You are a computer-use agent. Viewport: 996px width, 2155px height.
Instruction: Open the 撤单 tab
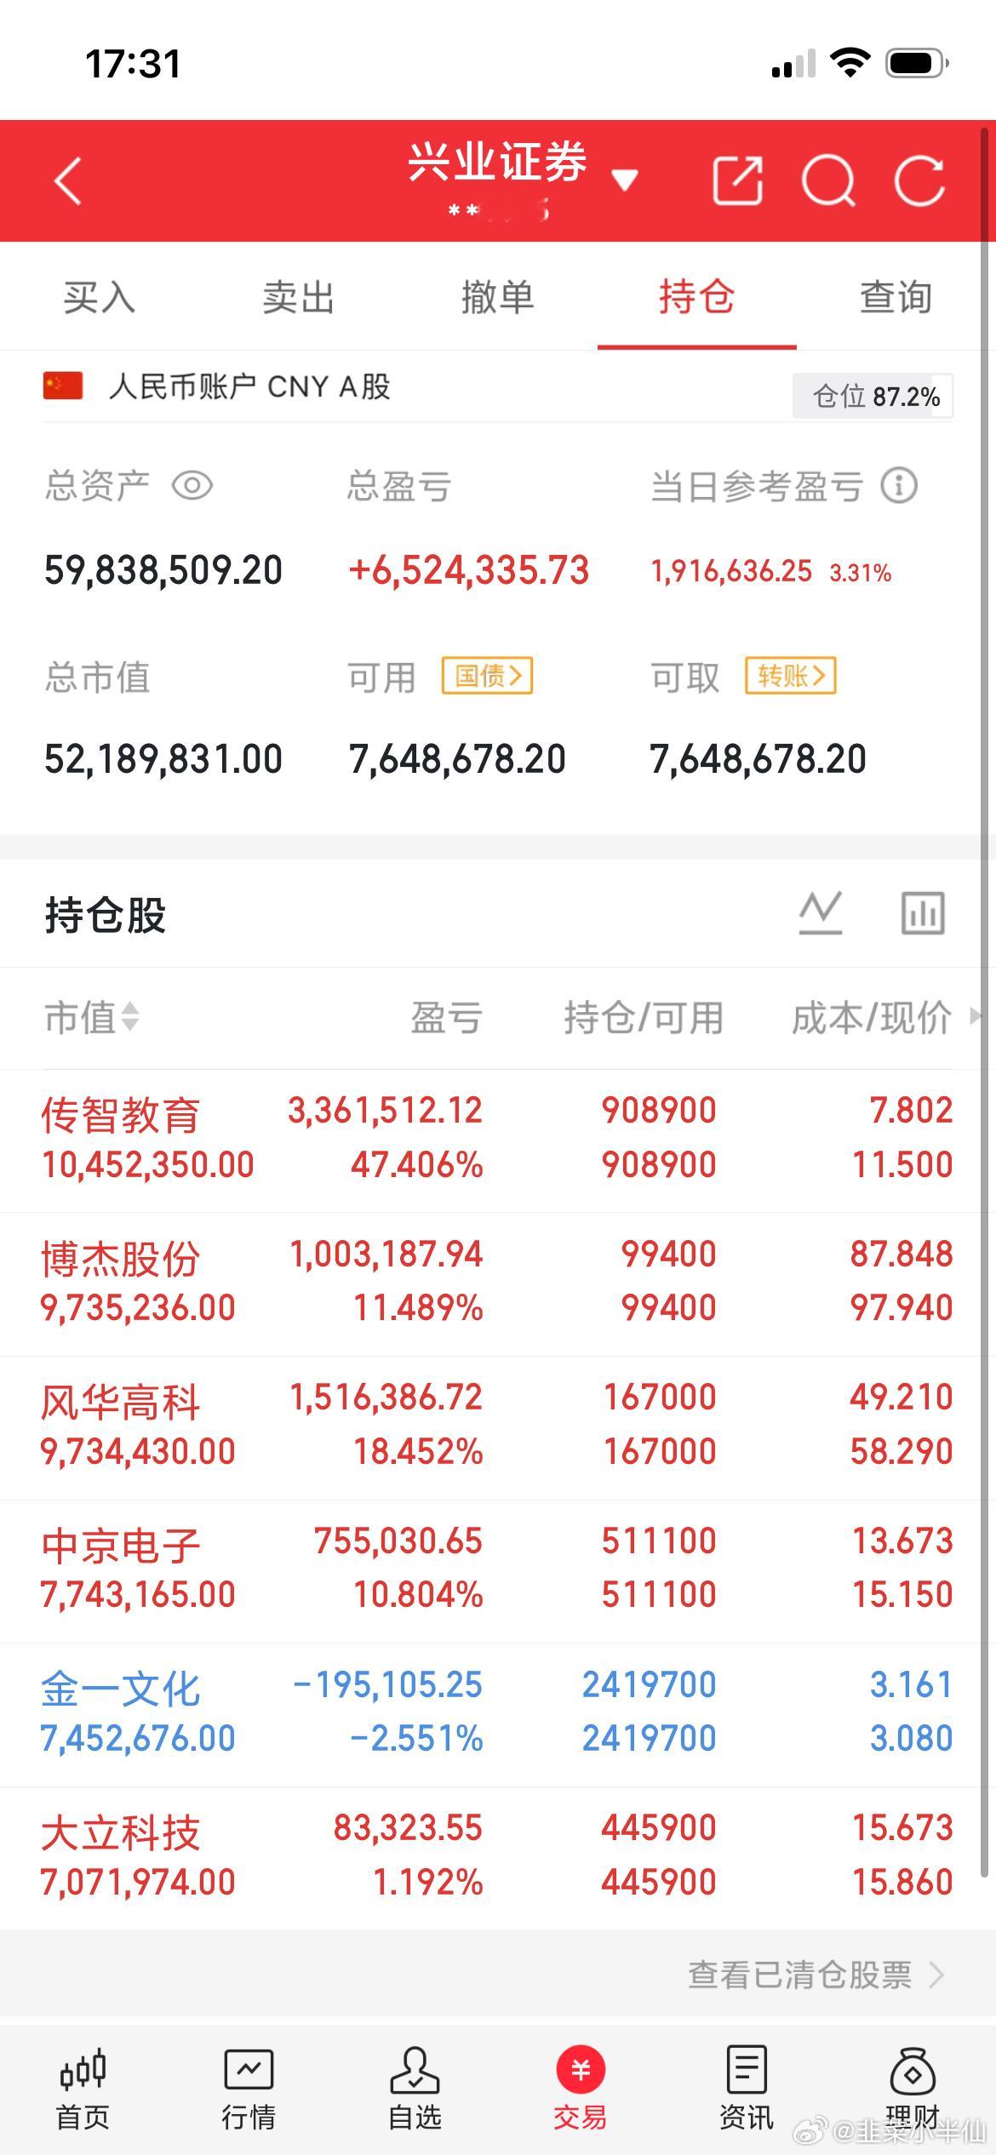pyautogui.click(x=497, y=297)
